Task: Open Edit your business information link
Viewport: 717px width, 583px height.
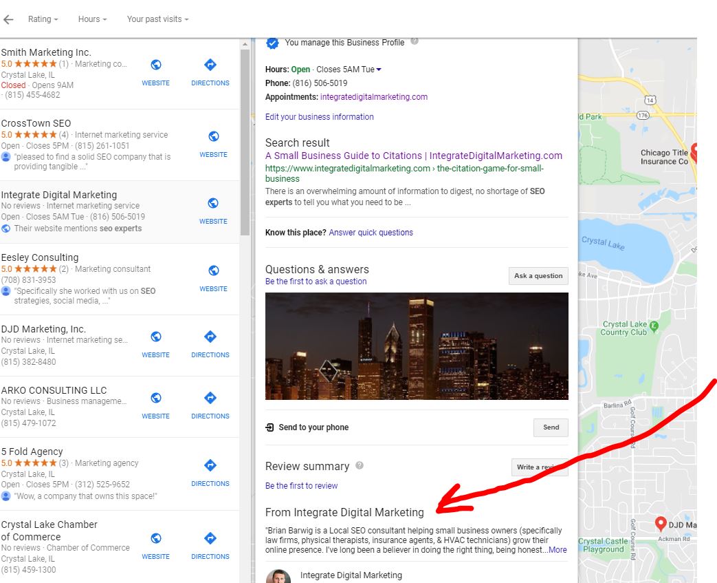Action: [320, 117]
